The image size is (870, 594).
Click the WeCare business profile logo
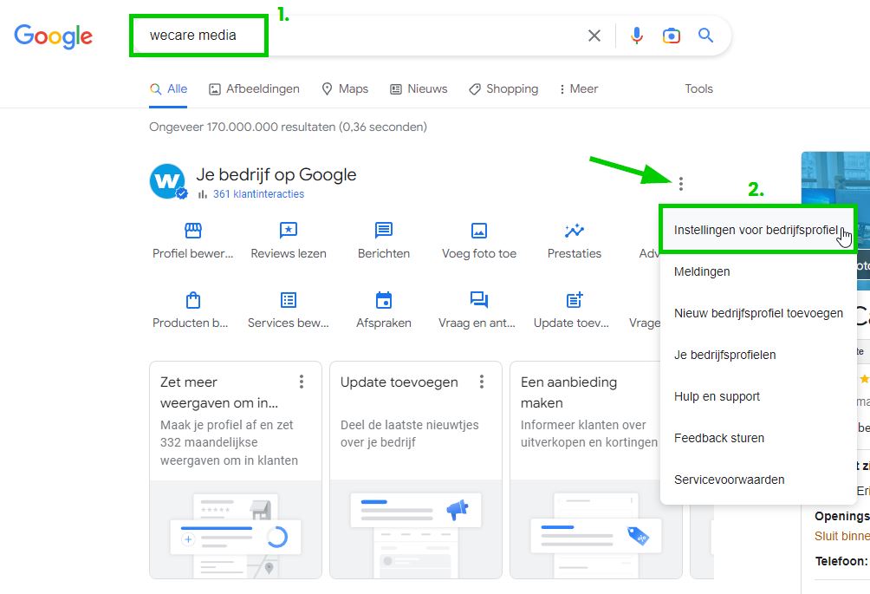[167, 181]
